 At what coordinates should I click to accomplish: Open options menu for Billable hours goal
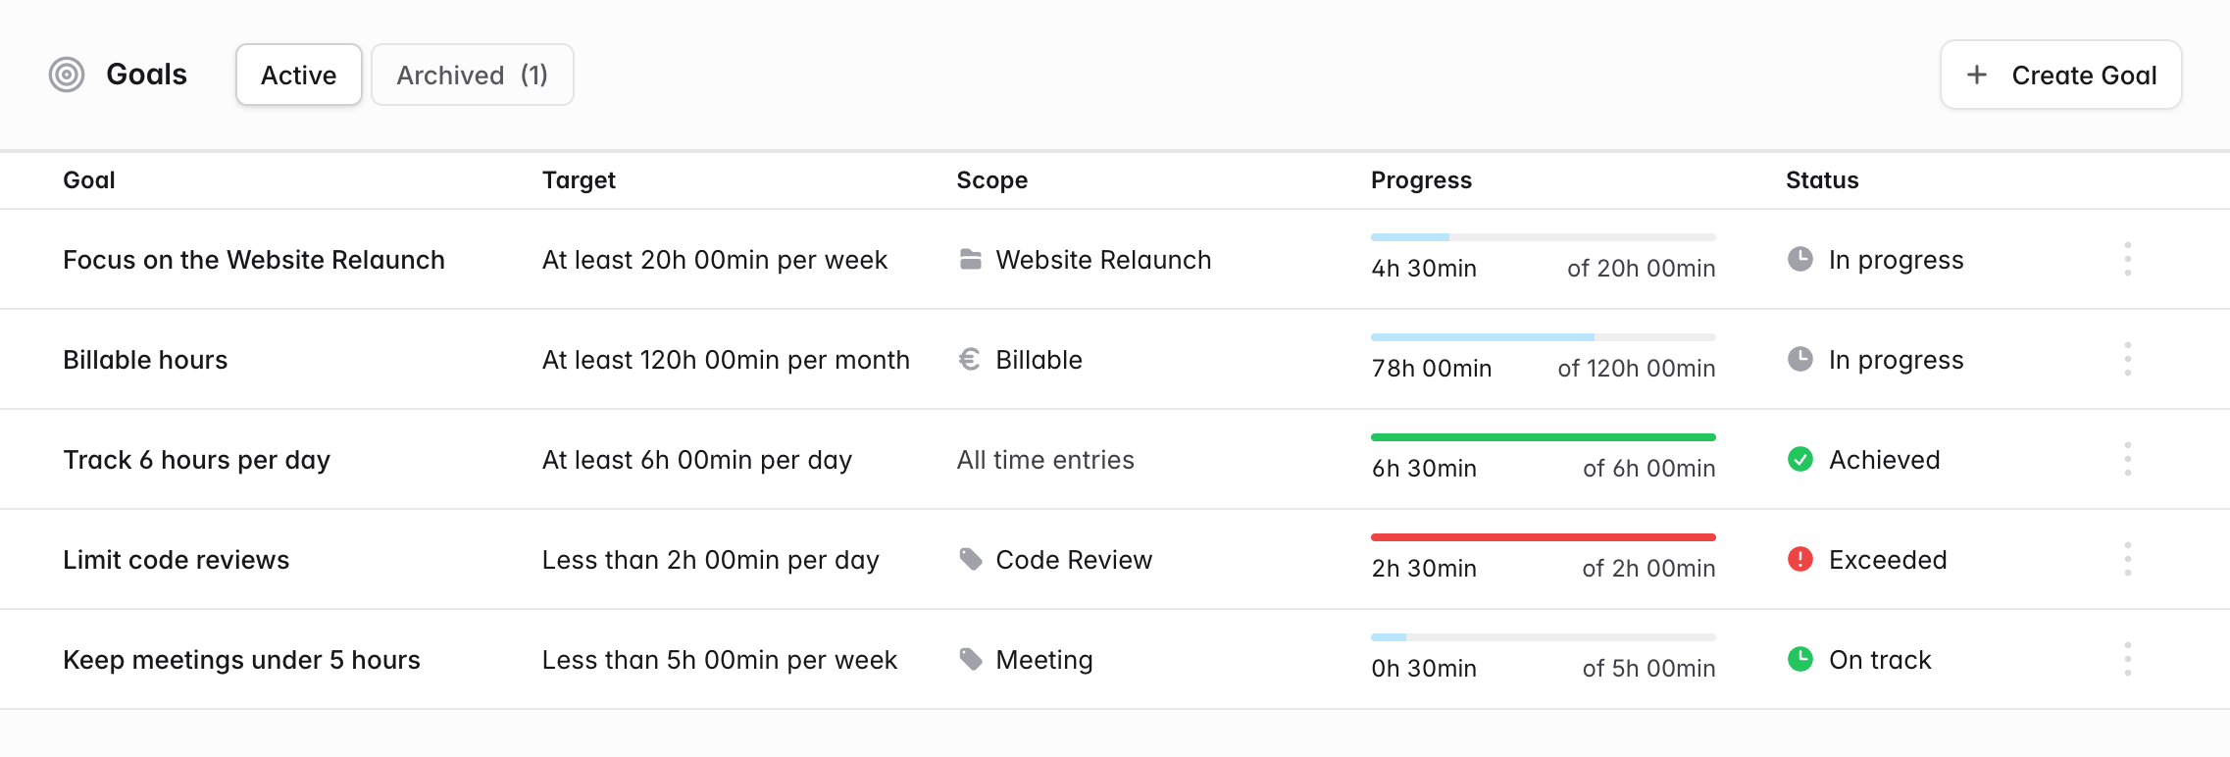pos(2127,359)
